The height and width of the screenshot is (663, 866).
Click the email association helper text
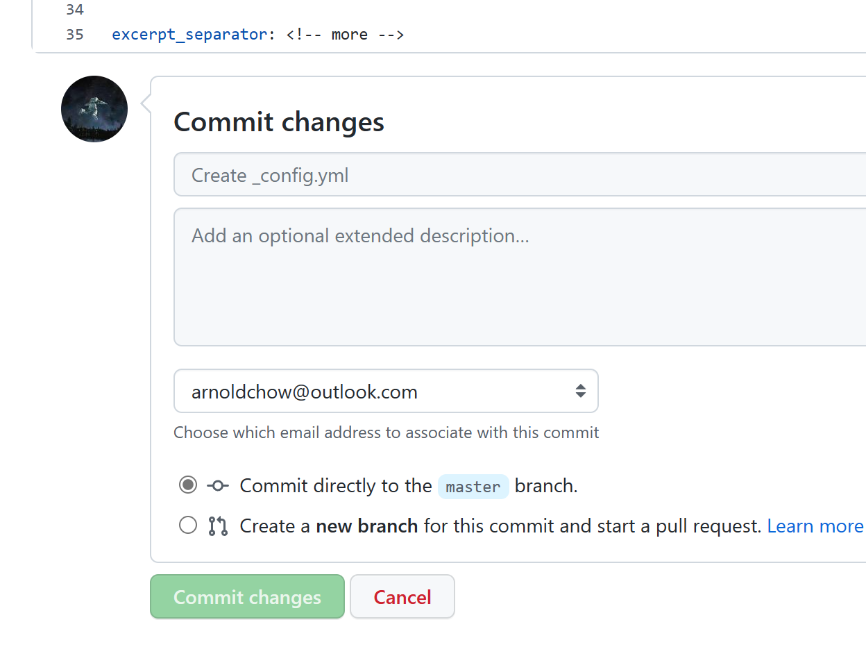point(386,433)
